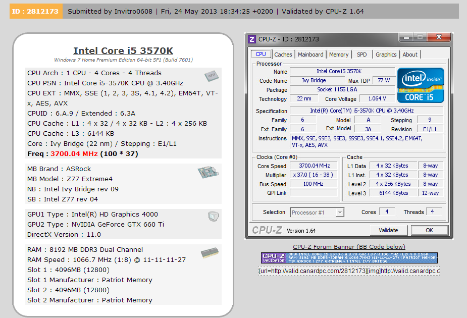Click the GPU2 Type NVIDIA GeForce GTX 660 Ti line
467x318 pixels.
coord(95,225)
